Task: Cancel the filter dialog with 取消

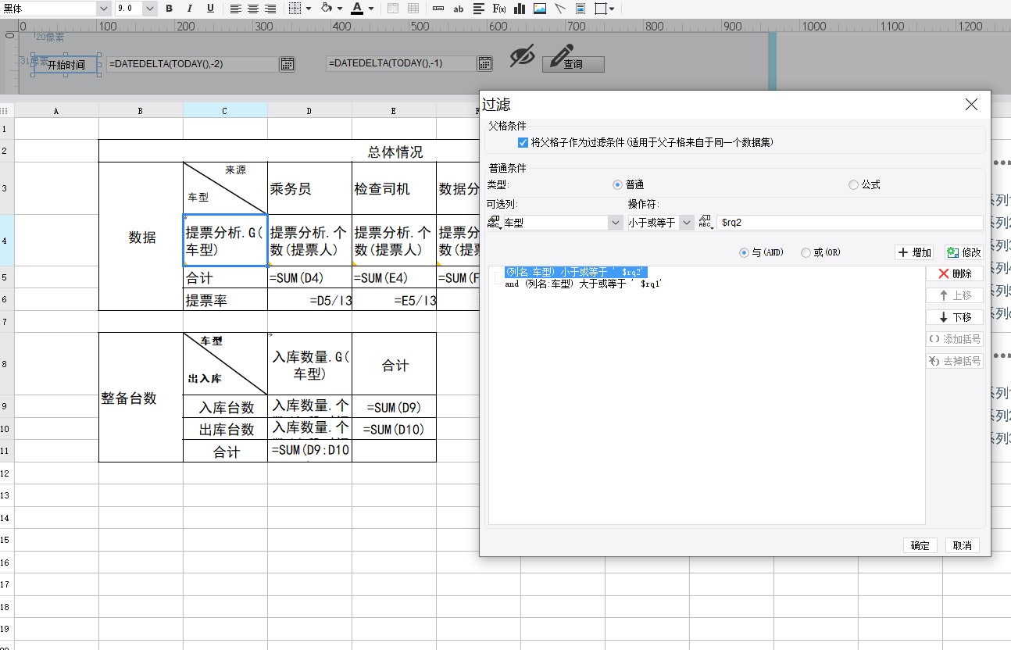Action: pyautogui.click(x=963, y=545)
